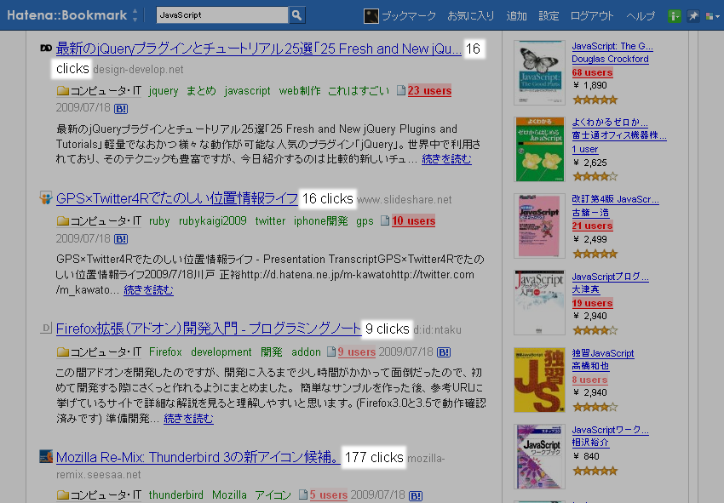Click the Hatena::Bookmark logo
Image resolution: width=724 pixels, height=503 pixels.
(x=67, y=15)
